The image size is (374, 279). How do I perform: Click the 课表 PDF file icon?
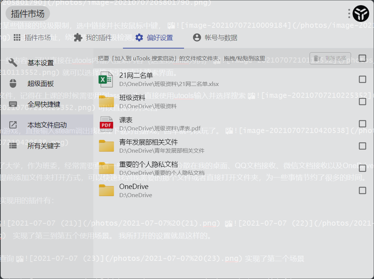click(x=106, y=124)
